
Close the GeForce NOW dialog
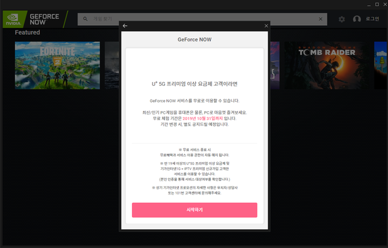coord(266,26)
